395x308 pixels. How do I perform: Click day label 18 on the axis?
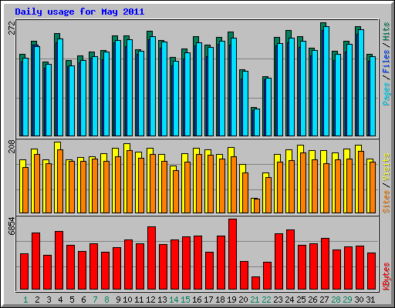pos(220,300)
